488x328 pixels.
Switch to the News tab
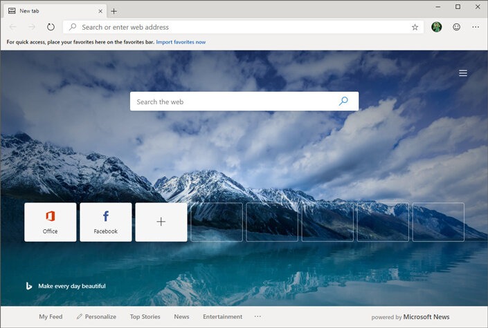[181, 316]
